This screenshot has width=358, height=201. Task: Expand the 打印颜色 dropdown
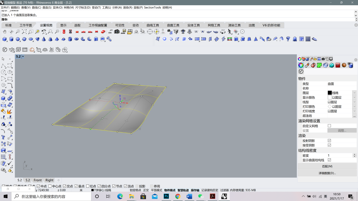354,107
